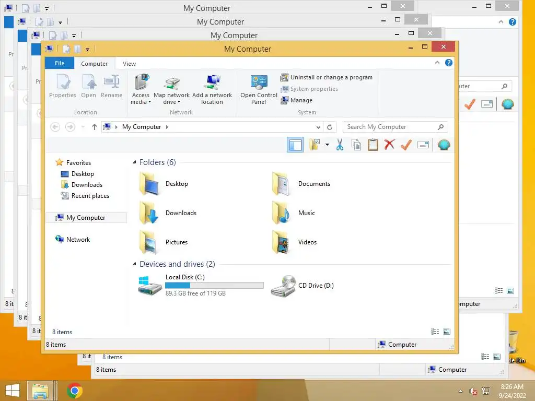Open recent locations dropdown arrow
This screenshot has width=535, height=401.
pos(83,127)
